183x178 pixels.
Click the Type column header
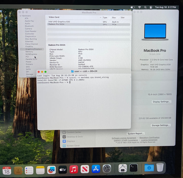point(105,18)
